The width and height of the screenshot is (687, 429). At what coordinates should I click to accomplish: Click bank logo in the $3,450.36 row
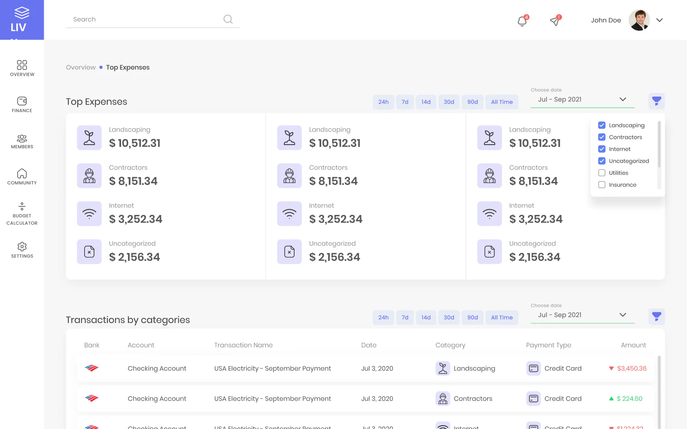[91, 368]
